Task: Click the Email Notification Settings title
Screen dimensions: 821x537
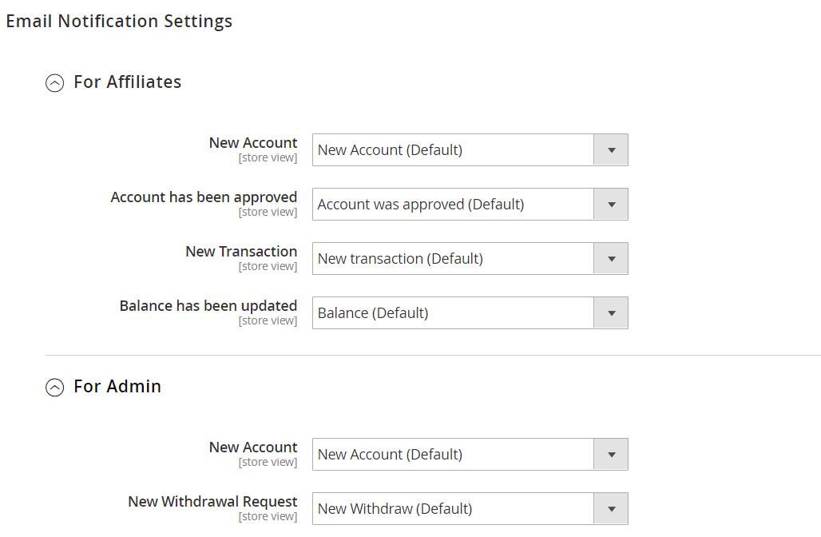Action: pos(119,21)
